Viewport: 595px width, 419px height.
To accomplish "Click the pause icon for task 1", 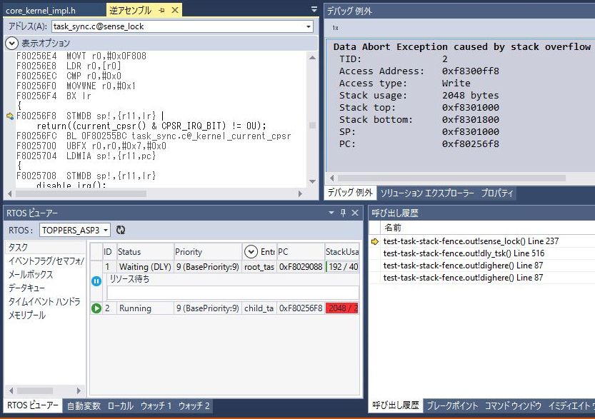I will [96, 281].
